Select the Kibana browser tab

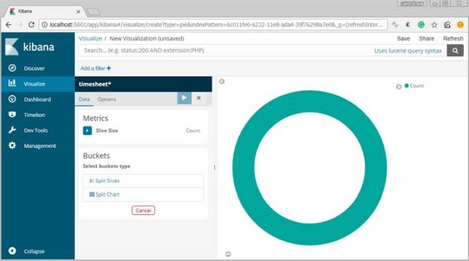(x=45, y=12)
